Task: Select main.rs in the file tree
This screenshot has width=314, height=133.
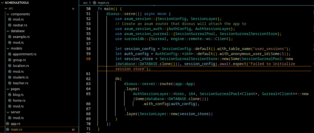Action: [x=16, y=130]
